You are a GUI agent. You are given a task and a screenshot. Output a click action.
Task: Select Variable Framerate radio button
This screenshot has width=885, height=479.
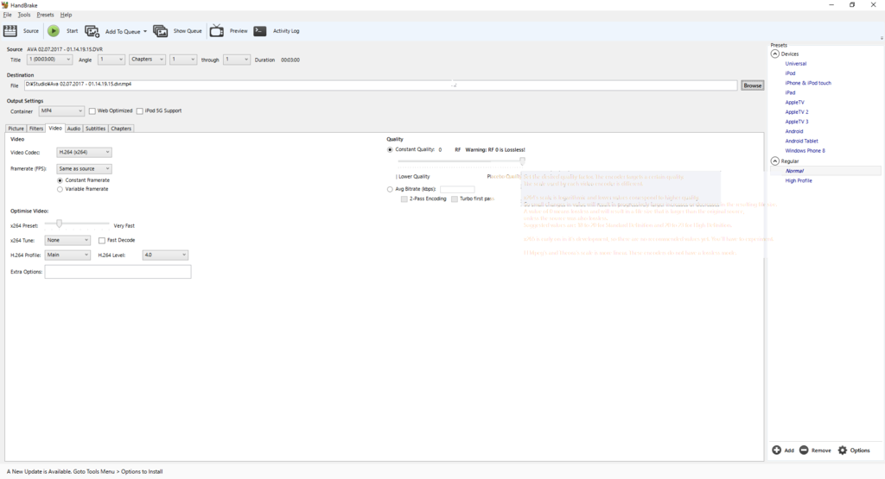coord(60,189)
